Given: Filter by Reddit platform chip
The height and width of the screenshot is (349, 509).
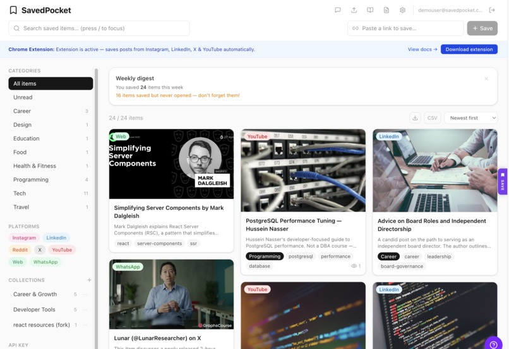Looking at the screenshot, I should point(20,250).
